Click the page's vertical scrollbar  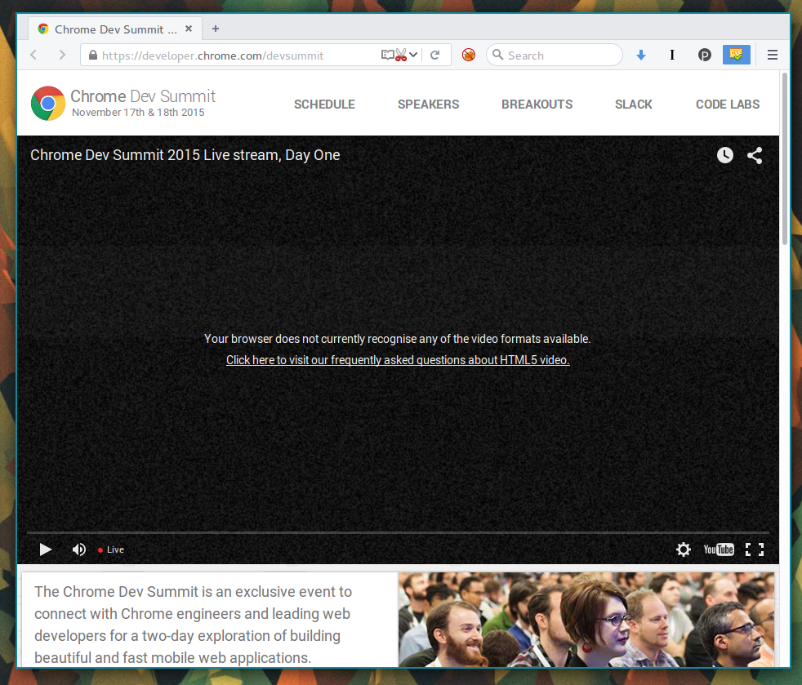785,158
